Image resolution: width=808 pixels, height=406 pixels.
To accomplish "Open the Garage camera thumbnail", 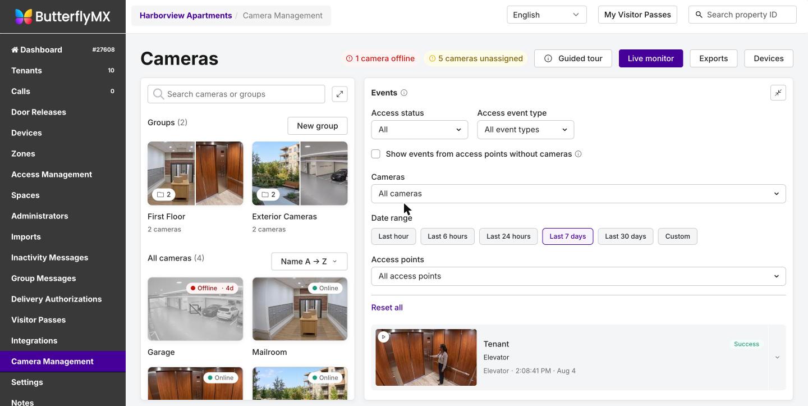I will click(195, 309).
